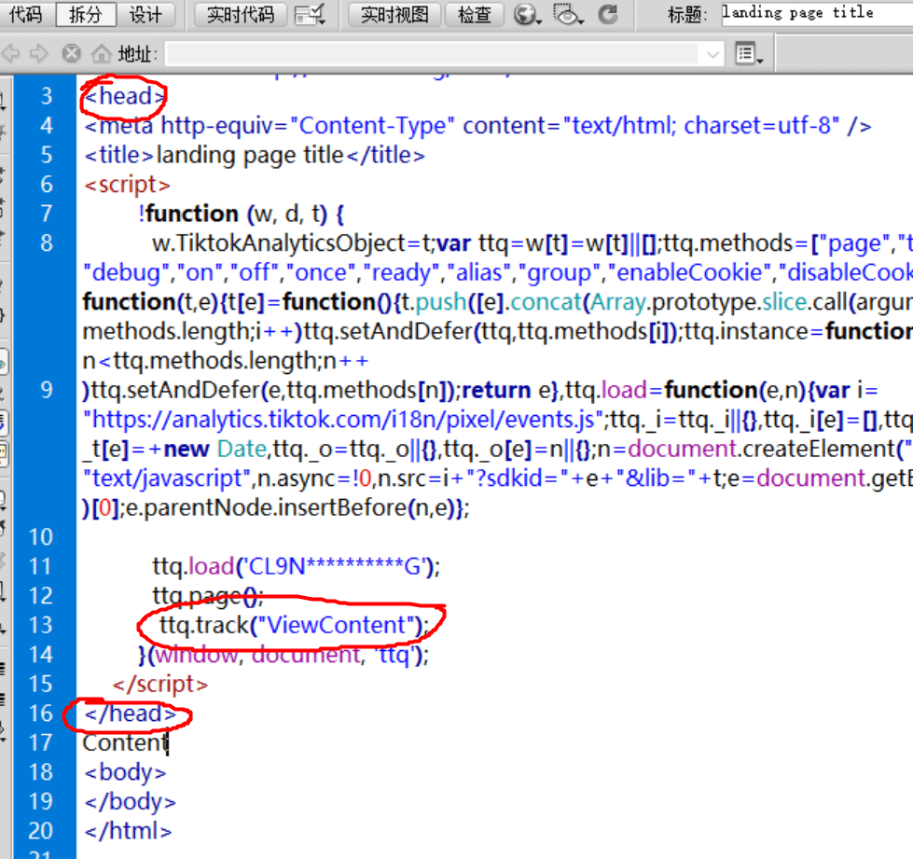
Task: Open the view options list icon right of address bar
Action: click(x=747, y=54)
